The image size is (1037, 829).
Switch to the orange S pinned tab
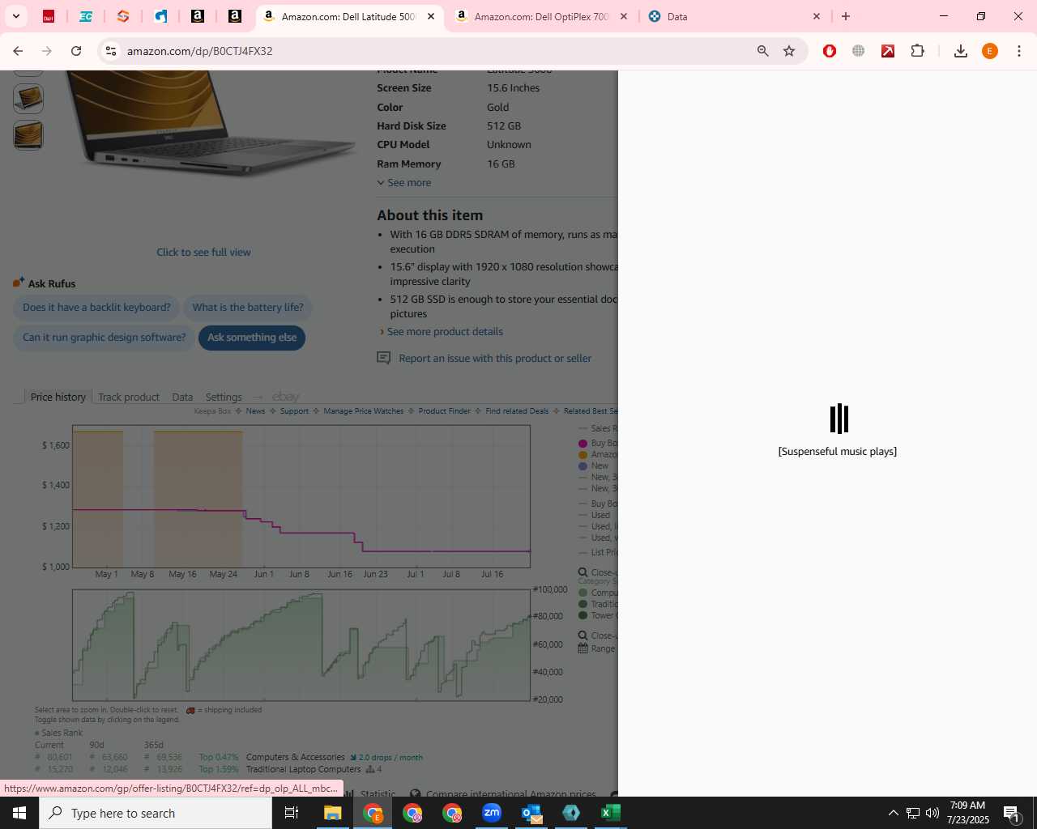coord(123,16)
